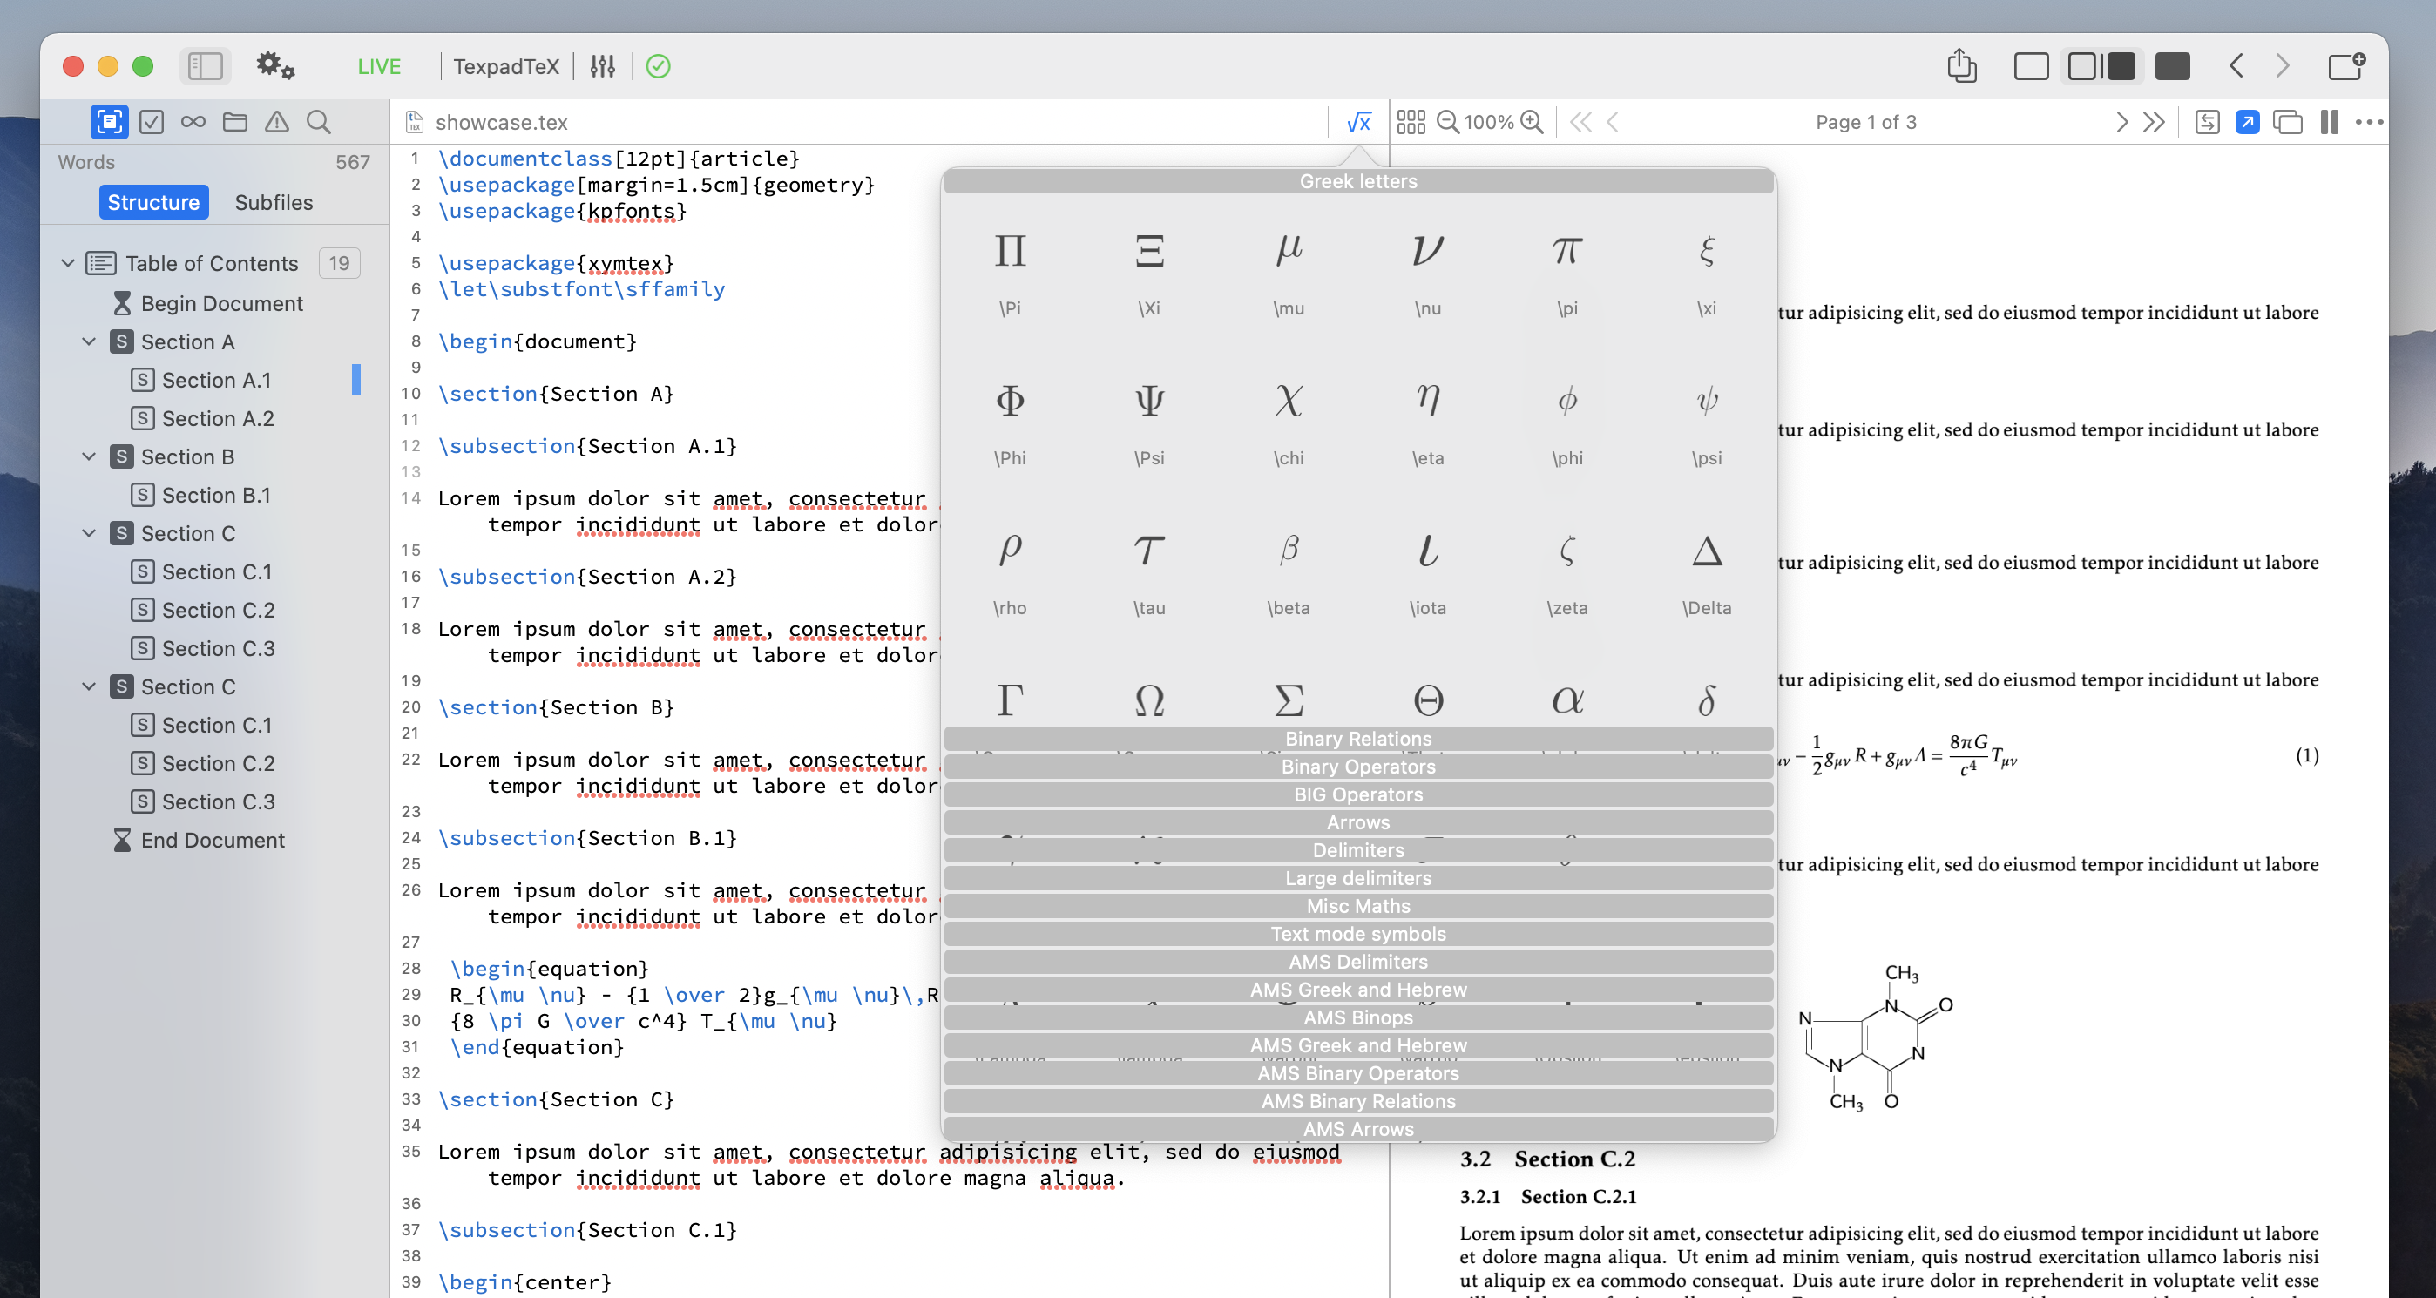Open the references infinity sidebar icon
The width and height of the screenshot is (2436, 1298).
[x=193, y=122]
